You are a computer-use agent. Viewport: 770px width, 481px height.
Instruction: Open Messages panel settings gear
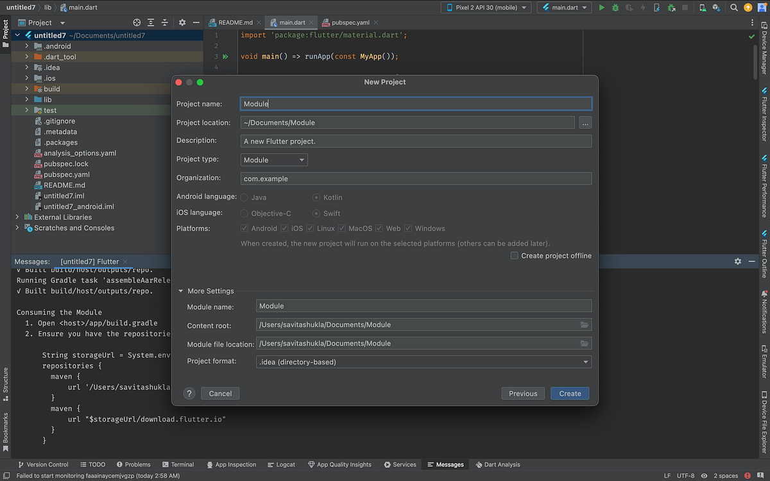(x=738, y=262)
